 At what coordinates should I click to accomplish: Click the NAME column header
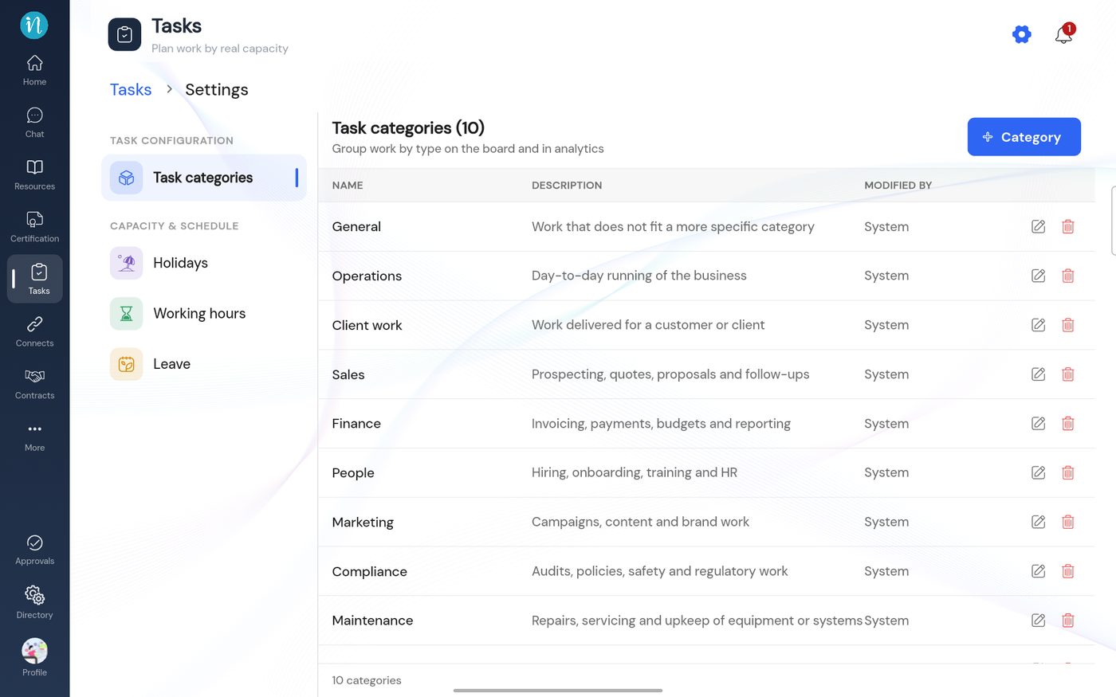[x=348, y=186]
